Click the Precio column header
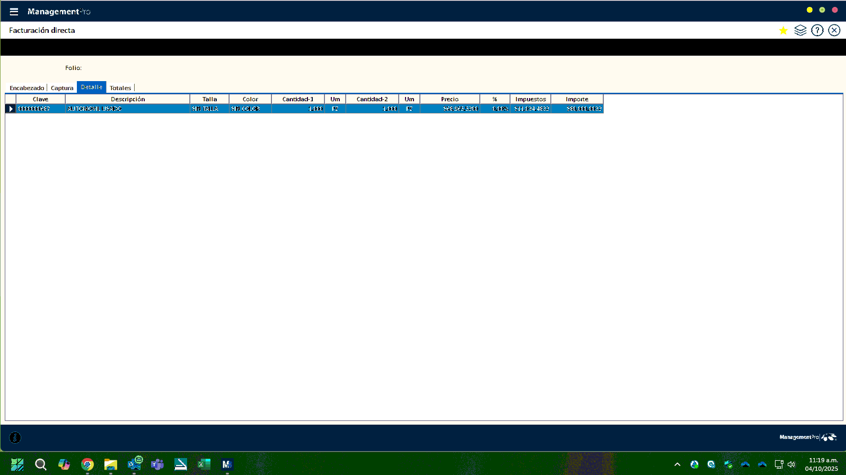 450,99
